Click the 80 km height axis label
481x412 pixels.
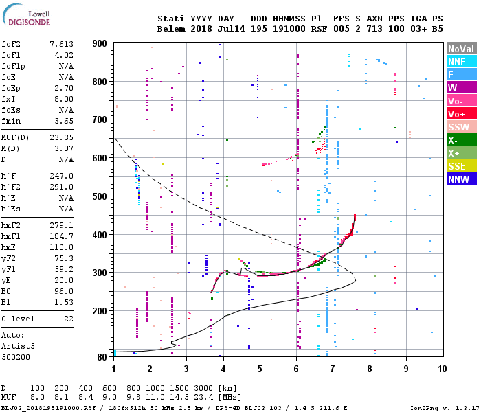click(x=102, y=357)
